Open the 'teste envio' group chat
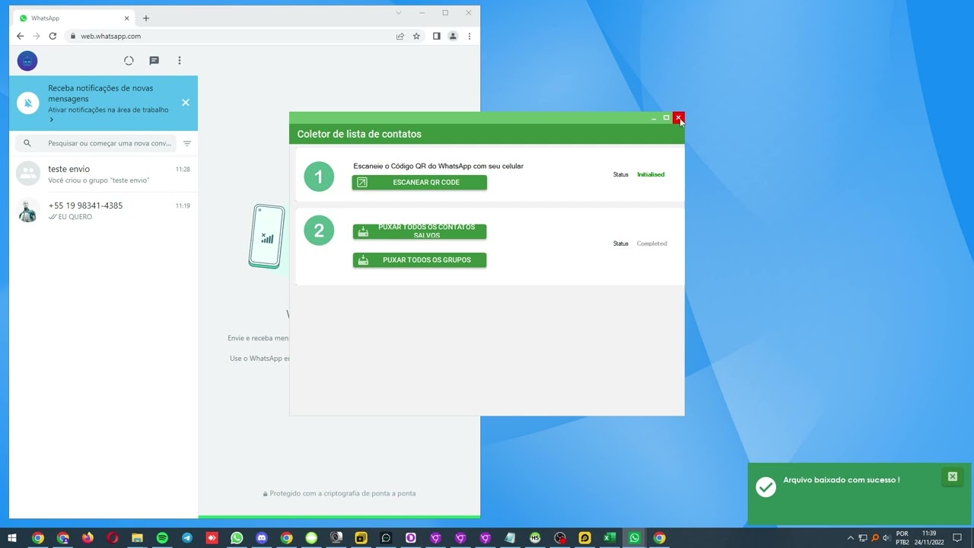Viewport: 974px width, 548px height. [103, 174]
